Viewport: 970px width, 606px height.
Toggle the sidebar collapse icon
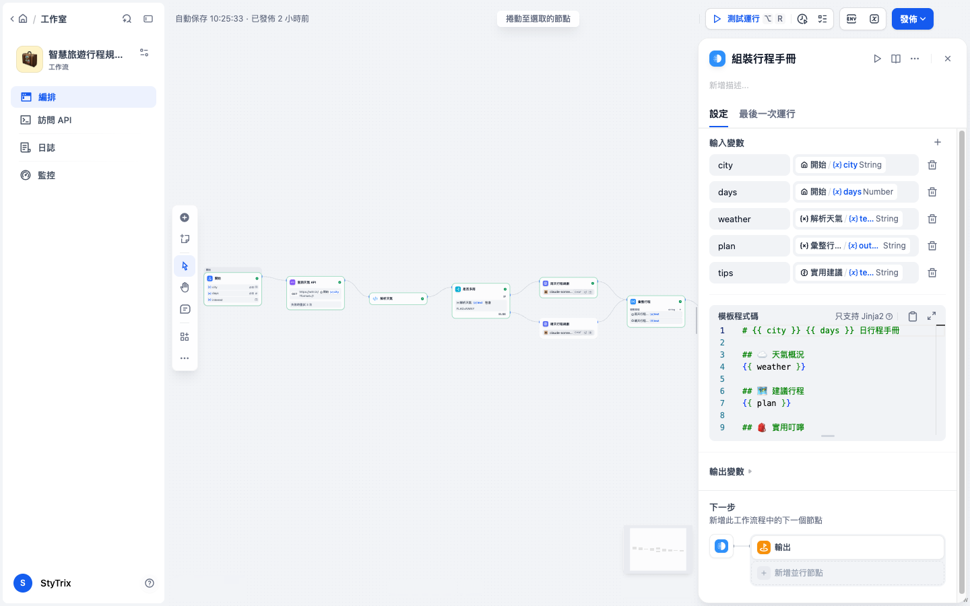148,19
